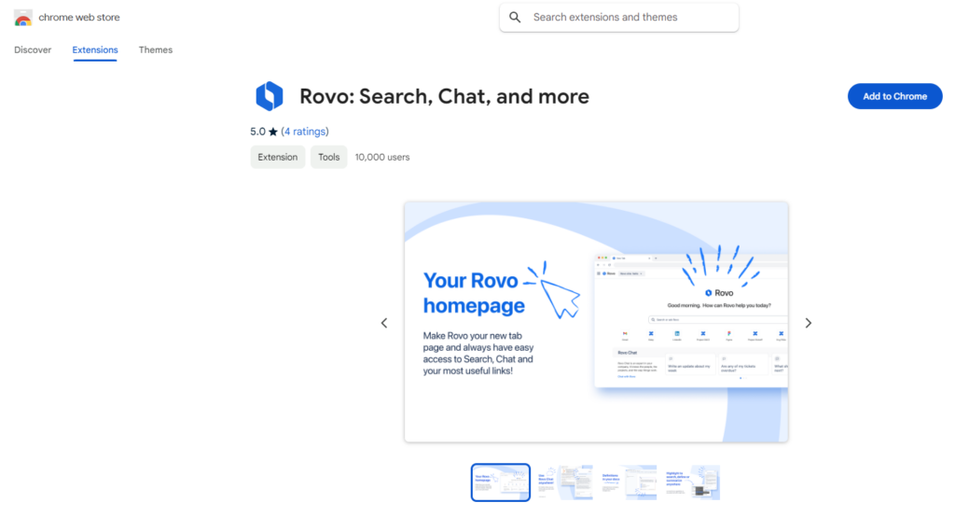The width and height of the screenshot is (955, 531).
Task: Select the first Rovo homepage thumbnail
Action: (x=501, y=482)
